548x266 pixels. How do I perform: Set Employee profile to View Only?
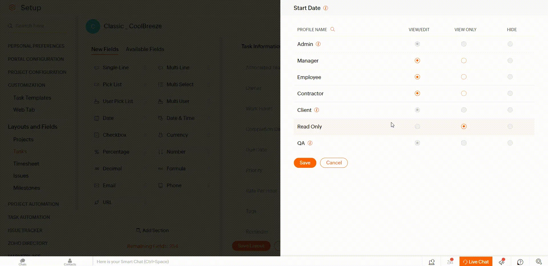pos(464,77)
